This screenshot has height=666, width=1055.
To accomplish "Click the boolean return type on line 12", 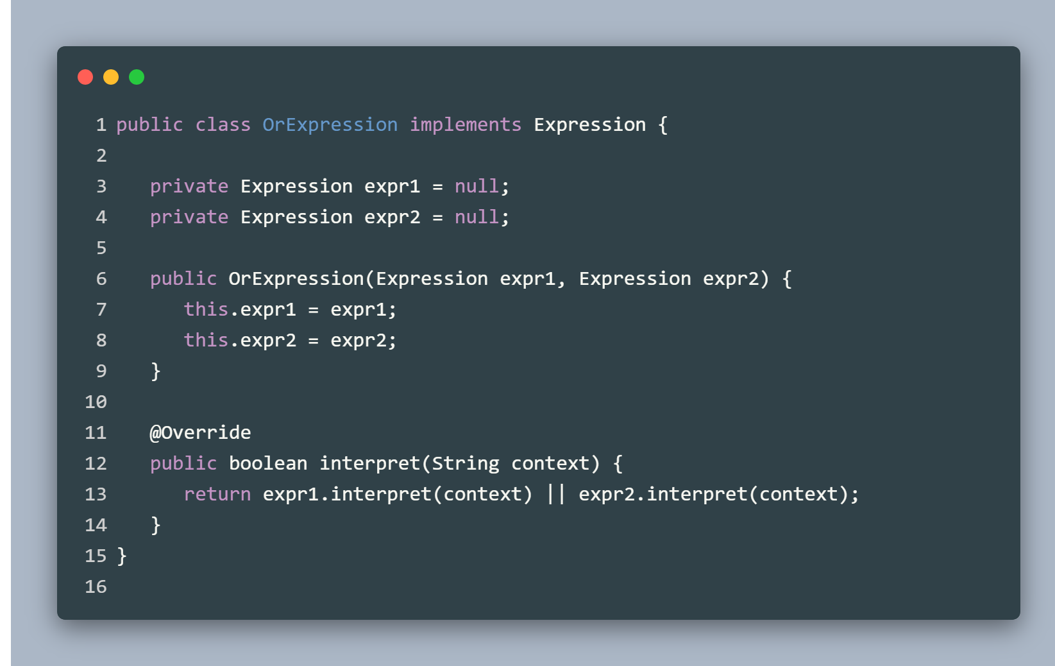I will (x=268, y=463).
